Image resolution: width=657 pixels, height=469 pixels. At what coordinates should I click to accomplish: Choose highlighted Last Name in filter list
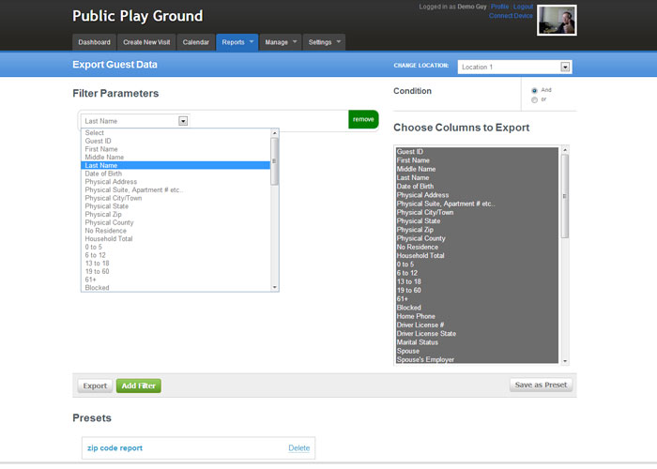click(x=176, y=165)
